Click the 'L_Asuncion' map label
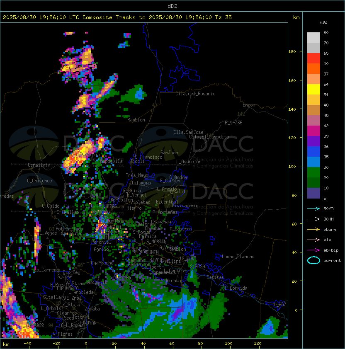This screenshot has width=345, height=349. pos(189,162)
